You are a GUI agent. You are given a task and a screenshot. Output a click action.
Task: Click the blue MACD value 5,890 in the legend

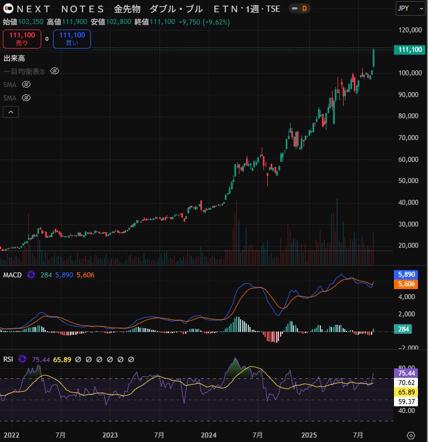click(x=64, y=275)
